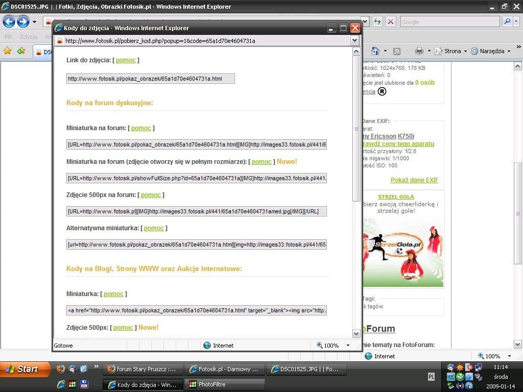Click pomoc link next to Link do zdjęcia
This screenshot has height=392, width=523.
point(126,60)
